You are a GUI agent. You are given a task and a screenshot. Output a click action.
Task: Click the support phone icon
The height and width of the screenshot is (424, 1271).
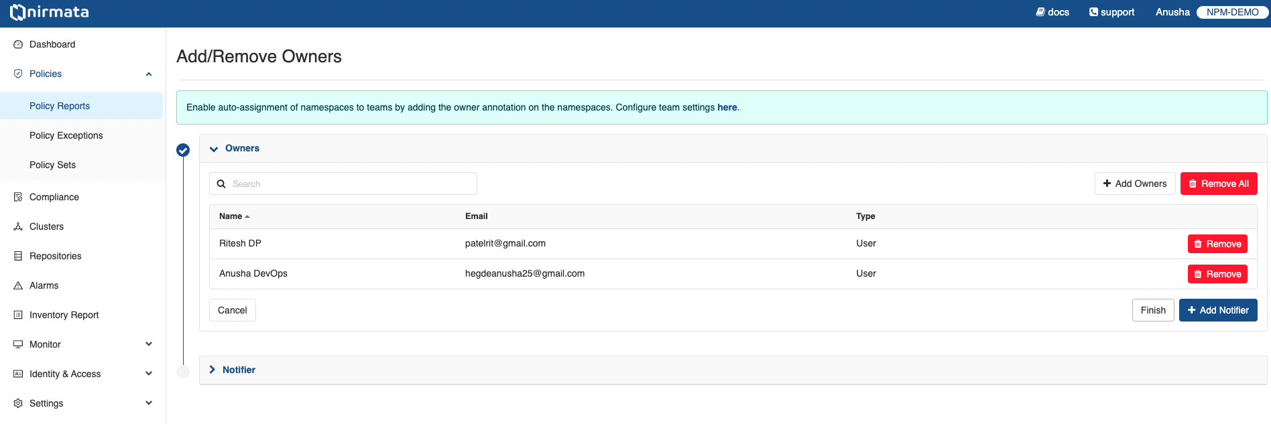pos(1093,12)
